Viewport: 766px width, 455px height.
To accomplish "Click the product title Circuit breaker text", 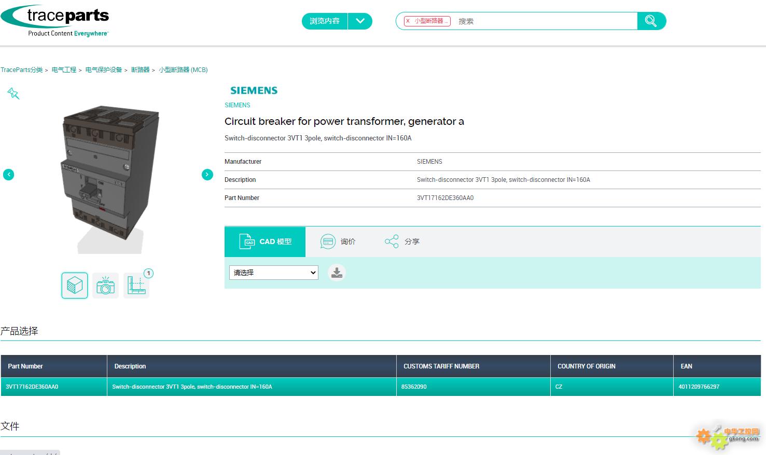I will pos(344,122).
